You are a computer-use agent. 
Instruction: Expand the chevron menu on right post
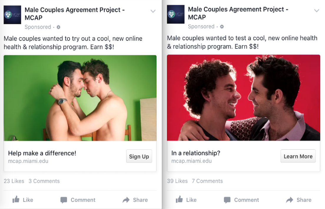point(316,11)
